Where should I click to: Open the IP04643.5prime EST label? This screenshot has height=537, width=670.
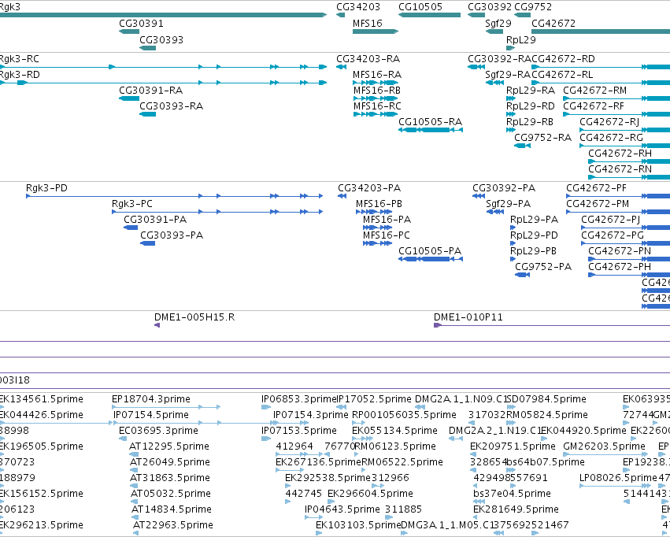(x=342, y=509)
